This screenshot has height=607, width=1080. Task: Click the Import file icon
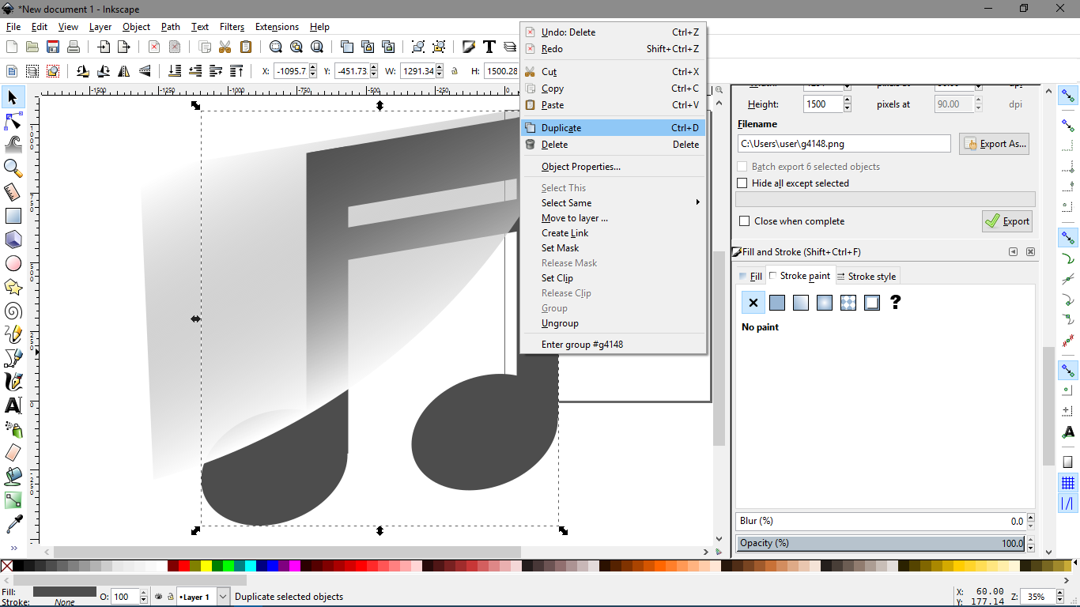click(x=104, y=47)
